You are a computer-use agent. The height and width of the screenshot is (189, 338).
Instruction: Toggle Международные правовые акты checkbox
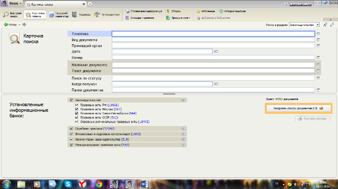pos(71,145)
